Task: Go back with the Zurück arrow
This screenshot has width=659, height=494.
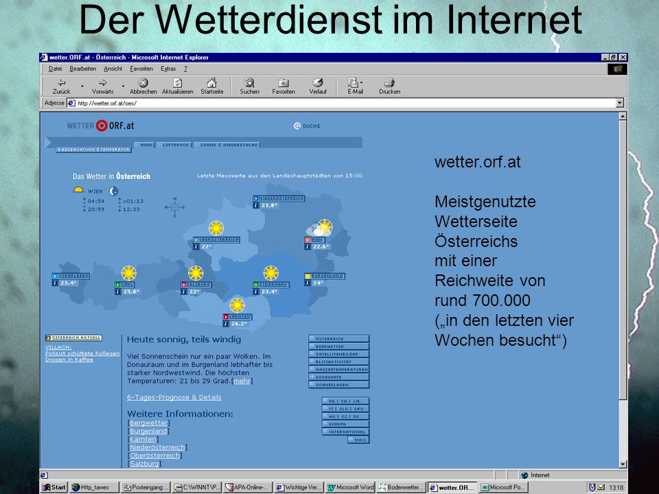Action: click(x=61, y=86)
